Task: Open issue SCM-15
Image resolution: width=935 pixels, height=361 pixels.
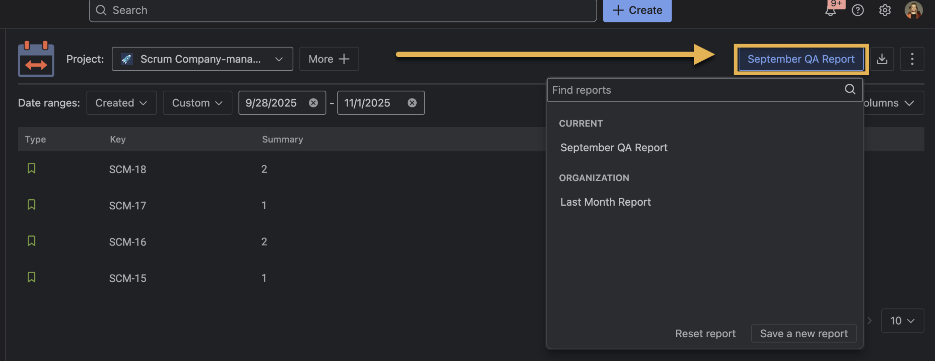Action: coord(127,278)
